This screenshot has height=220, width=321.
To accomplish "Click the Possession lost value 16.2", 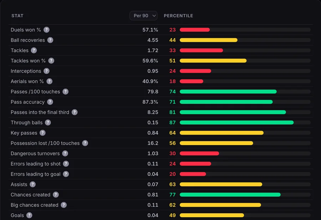I will pos(153,143).
